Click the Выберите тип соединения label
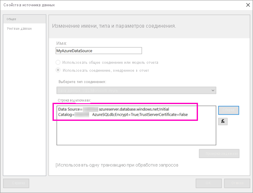Viewport: 253px width, 193px height. (82, 82)
